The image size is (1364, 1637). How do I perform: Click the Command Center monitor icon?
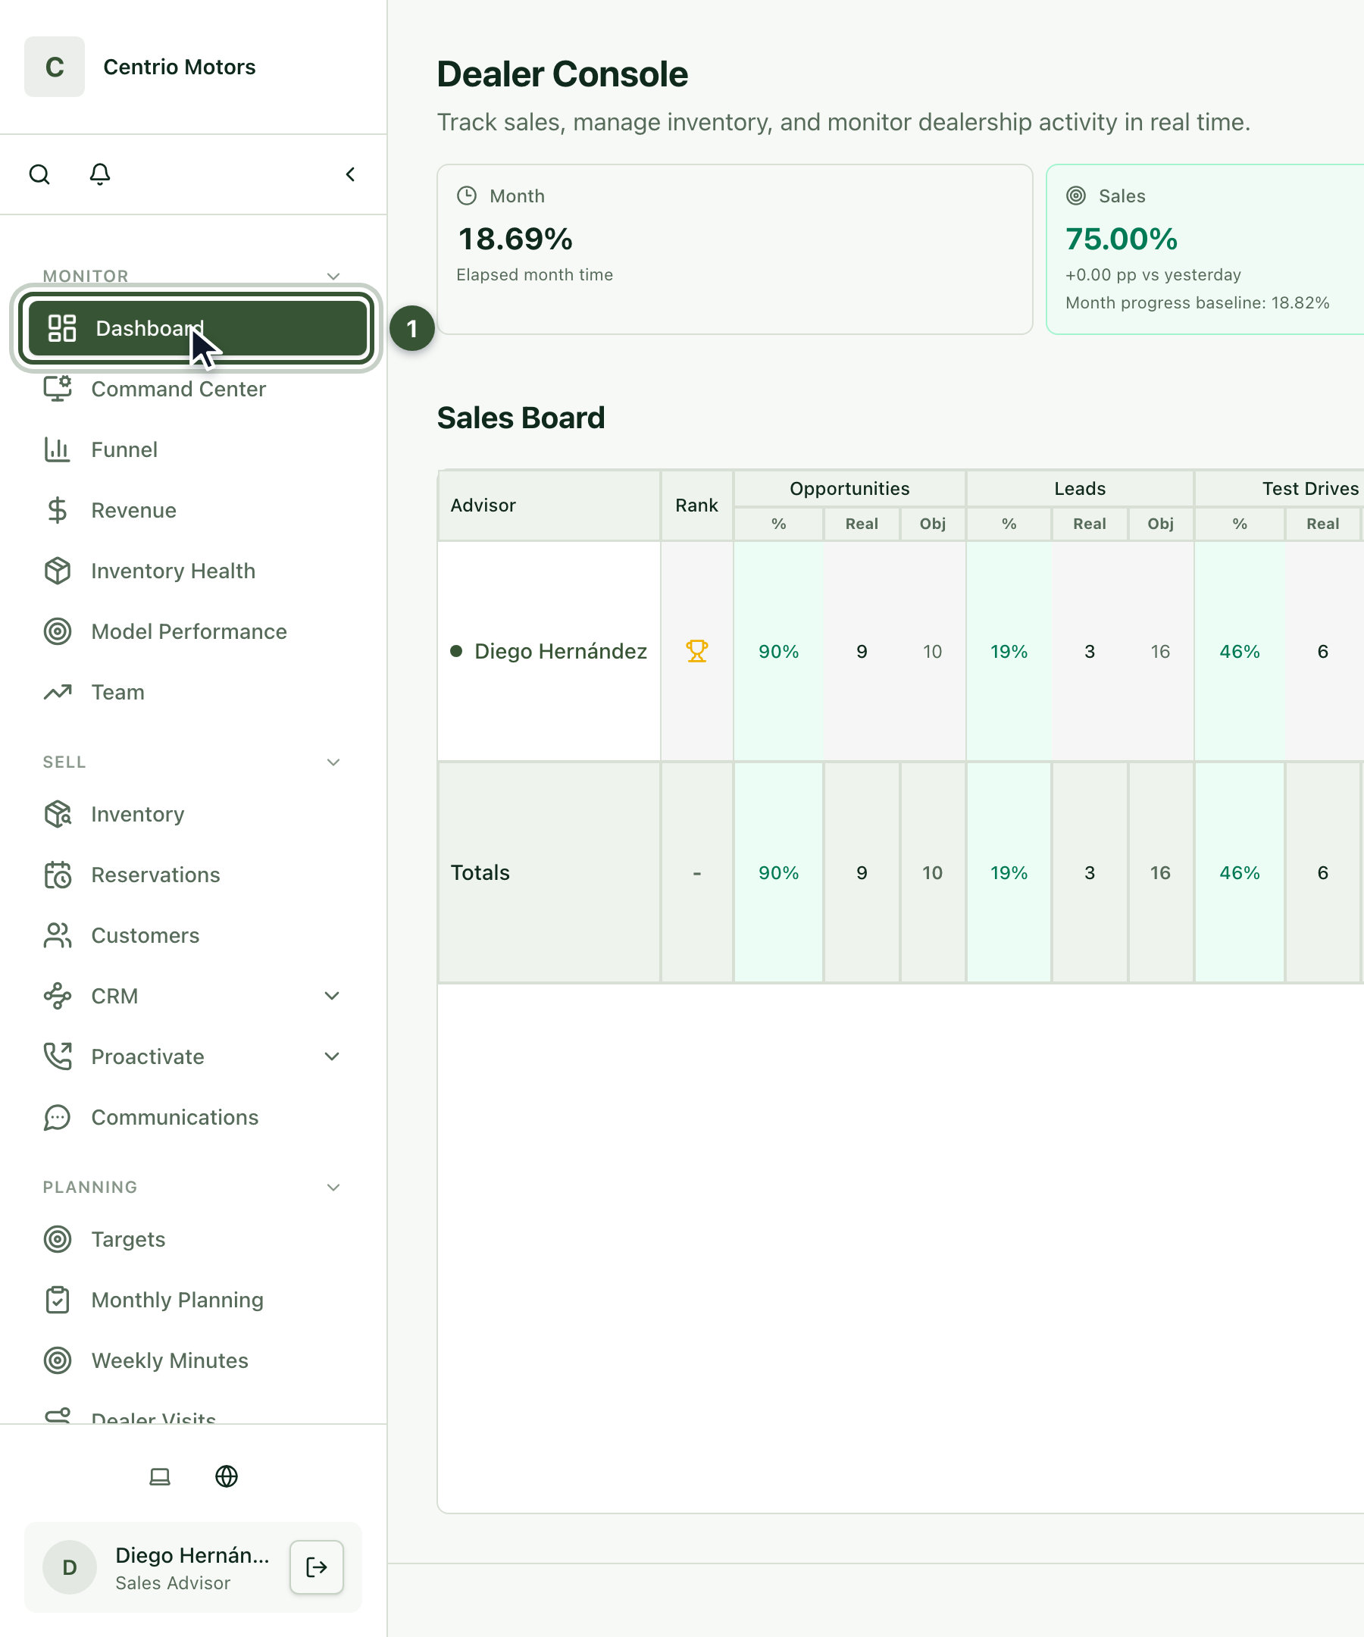point(58,388)
